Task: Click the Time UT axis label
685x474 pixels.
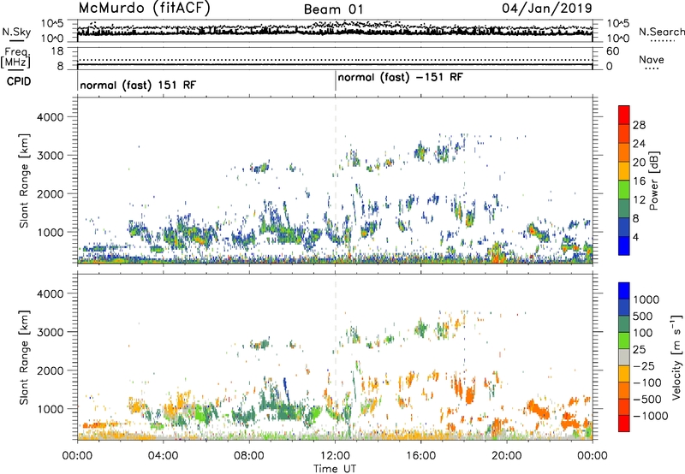Action: [335, 468]
